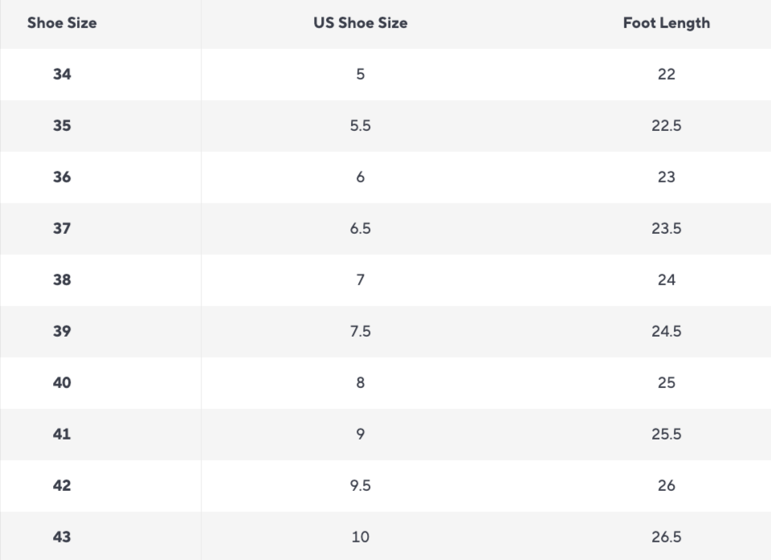The width and height of the screenshot is (771, 560).
Task: Click the US Shoe Size column header
Action: (360, 23)
